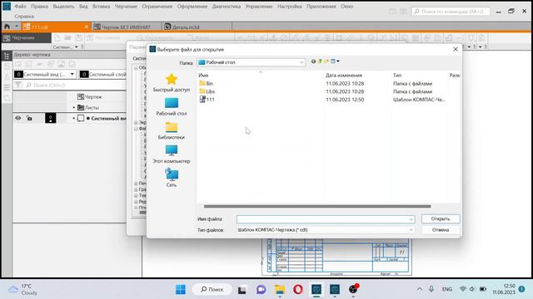
Task: Open the system tray hidden icons chevron
Action: (x=420, y=289)
